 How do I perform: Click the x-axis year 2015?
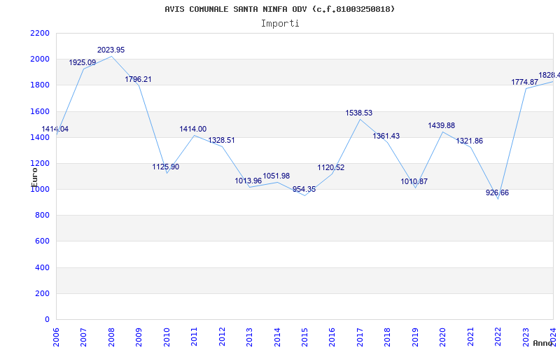(x=304, y=337)
